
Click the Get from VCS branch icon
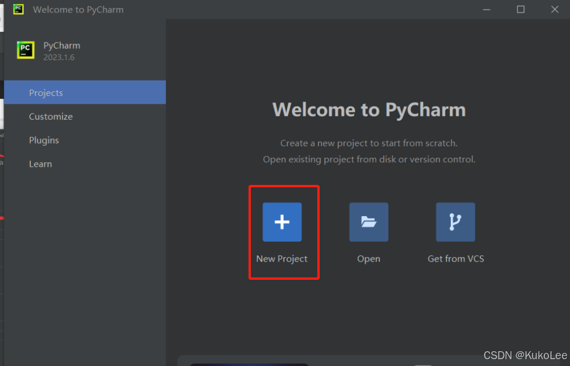(455, 222)
